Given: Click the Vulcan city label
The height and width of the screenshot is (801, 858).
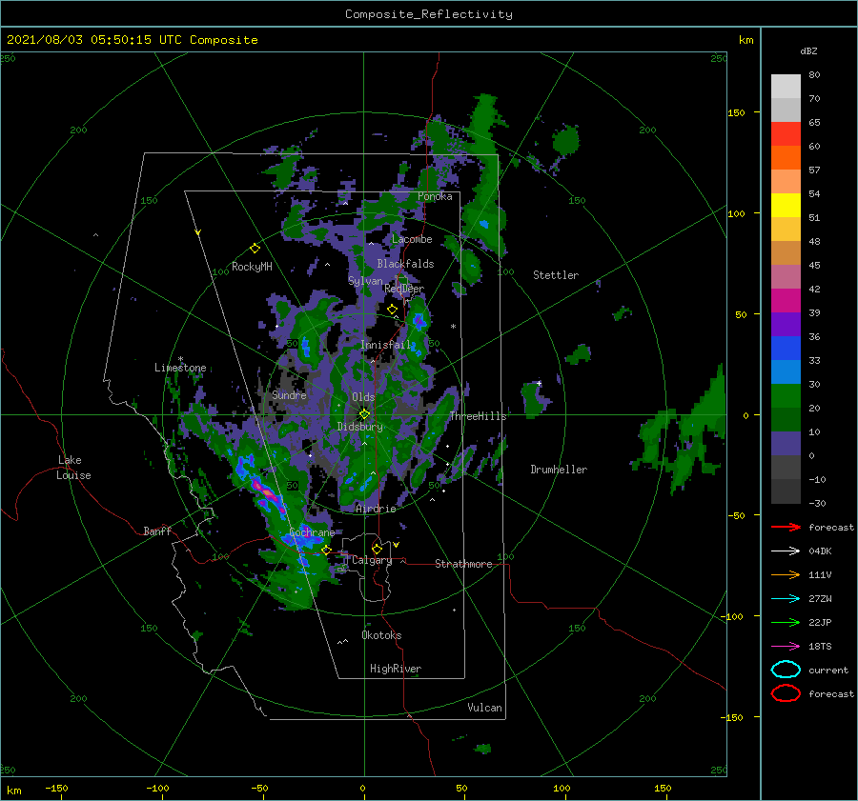Looking at the screenshot, I should tap(484, 708).
